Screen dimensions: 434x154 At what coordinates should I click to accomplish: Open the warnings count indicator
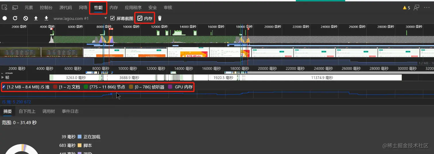(406, 8)
